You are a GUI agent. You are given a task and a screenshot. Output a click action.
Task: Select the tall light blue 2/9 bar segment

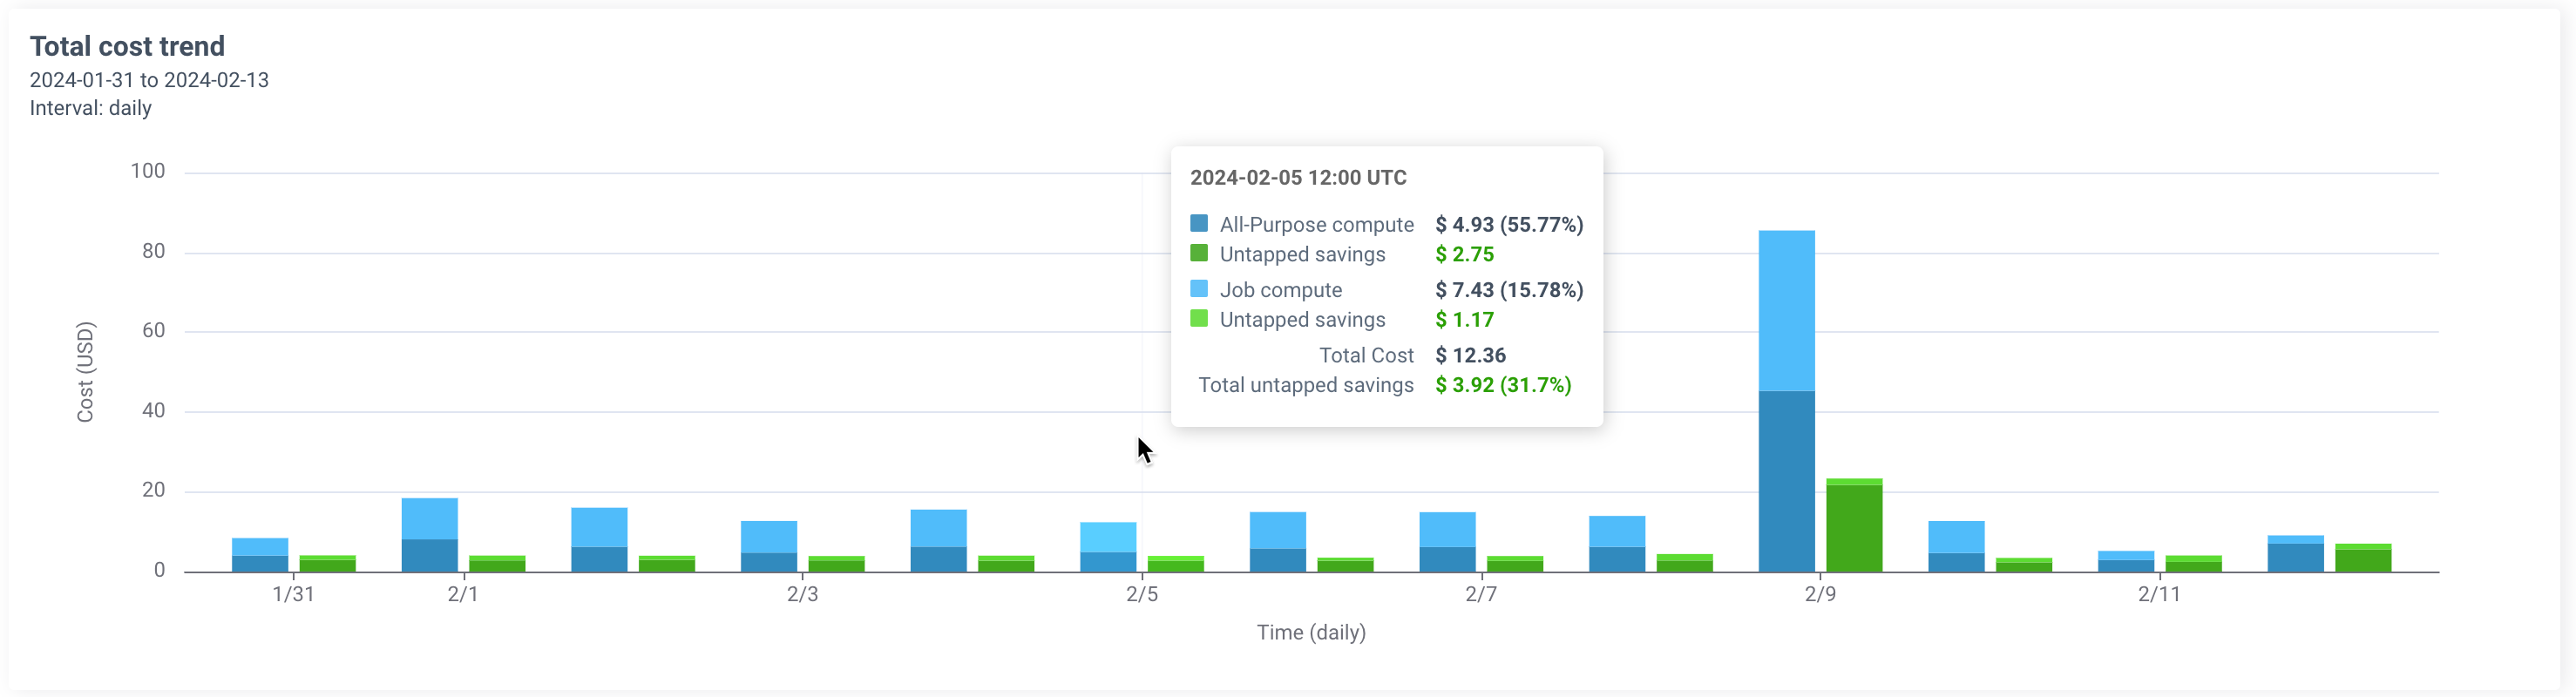point(1786,310)
